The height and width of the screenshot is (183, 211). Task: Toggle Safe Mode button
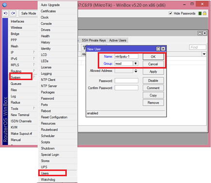[x=29, y=14]
